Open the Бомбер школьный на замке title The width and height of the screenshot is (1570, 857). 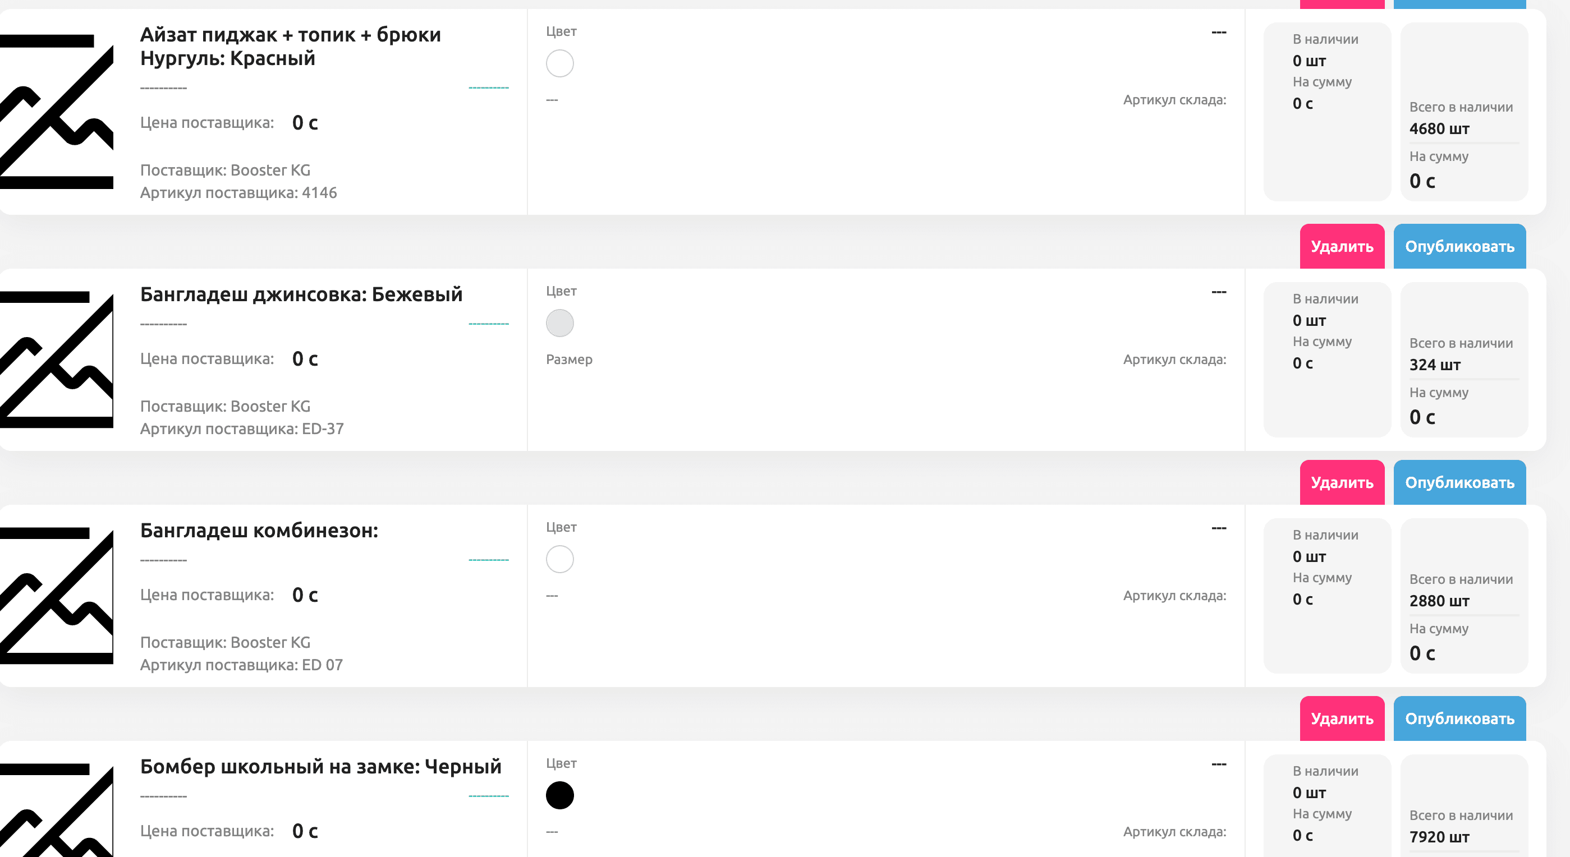320,766
